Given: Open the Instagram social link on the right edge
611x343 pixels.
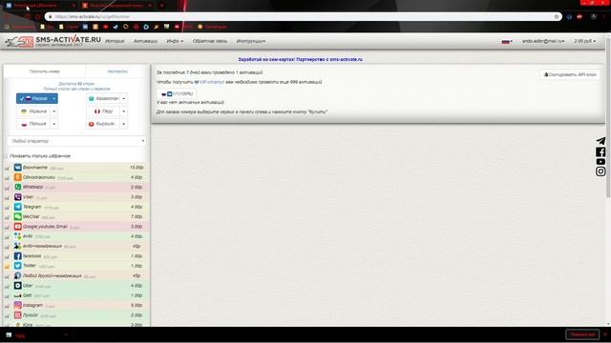Looking at the screenshot, I should point(600,171).
